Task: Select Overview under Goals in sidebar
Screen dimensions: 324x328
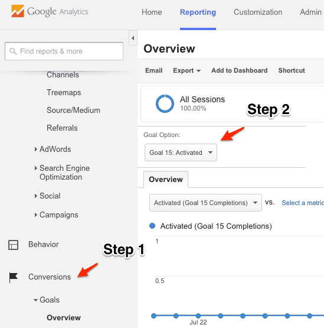Action: coord(64,317)
